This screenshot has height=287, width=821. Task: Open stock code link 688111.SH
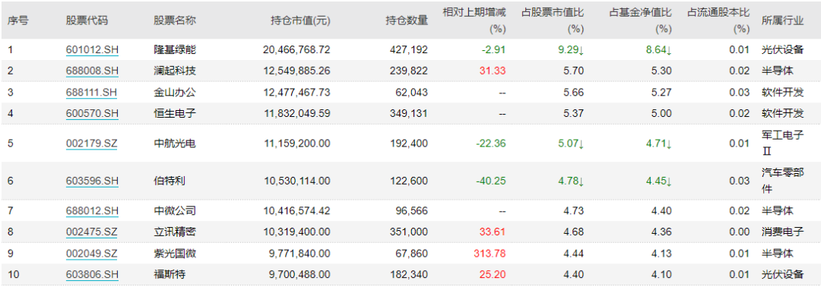point(92,93)
